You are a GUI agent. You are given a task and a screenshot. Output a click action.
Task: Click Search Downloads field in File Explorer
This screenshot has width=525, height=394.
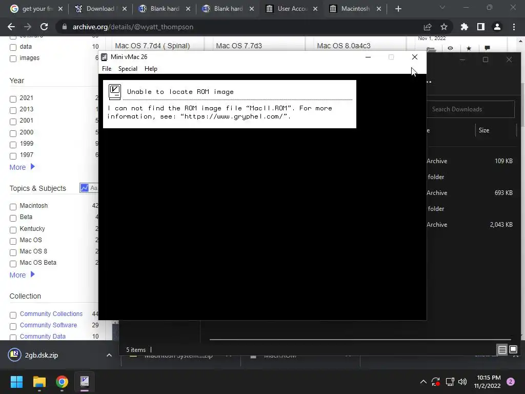[x=471, y=109]
